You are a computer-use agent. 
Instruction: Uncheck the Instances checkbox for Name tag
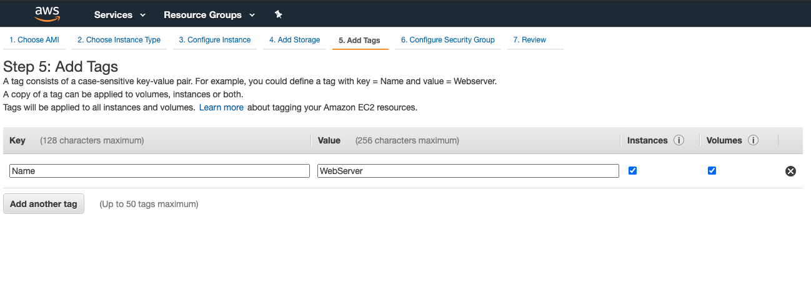pos(632,171)
